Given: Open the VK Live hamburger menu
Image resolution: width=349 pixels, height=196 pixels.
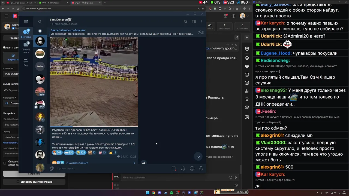Looking at the screenshot, I should 7,16.
